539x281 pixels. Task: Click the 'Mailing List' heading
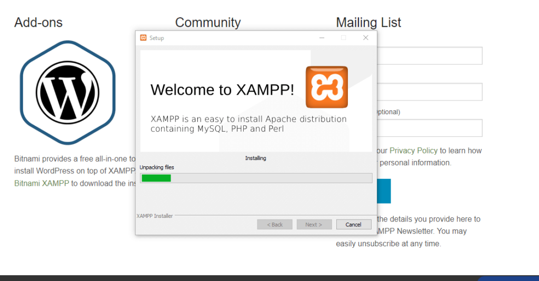click(x=368, y=23)
